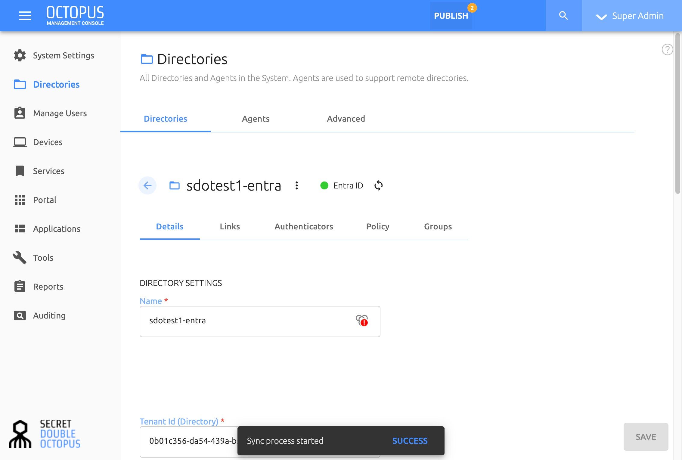Select the Details tab
The width and height of the screenshot is (682, 460).
170,226
